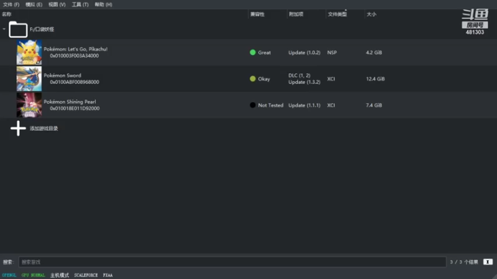Screen dimensions: 497x279
Task: Toggle the OPENGL graphics API status button
Action: 9,275
